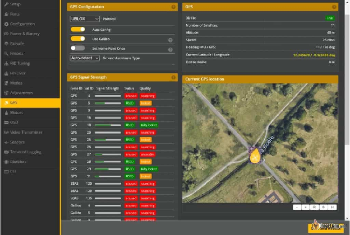The width and height of the screenshot is (350, 235).
Task: Click the Signal Strength column header
Action: click(x=108, y=88)
